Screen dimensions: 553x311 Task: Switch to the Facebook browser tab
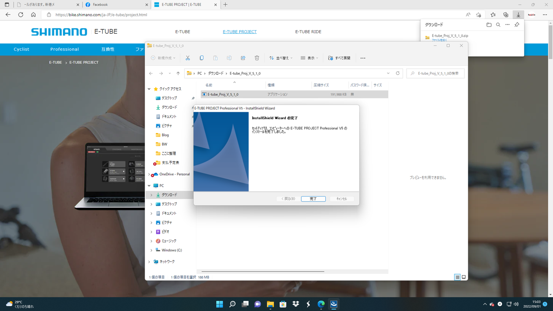(117, 5)
